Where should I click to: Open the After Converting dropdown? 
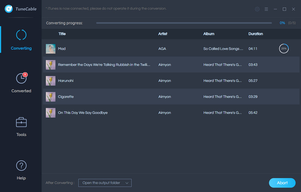(x=105, y=183)
